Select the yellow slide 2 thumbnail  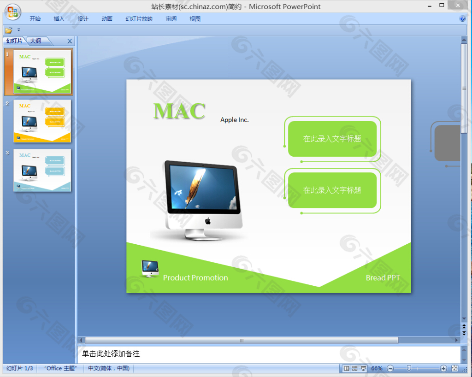click(42, 121)
